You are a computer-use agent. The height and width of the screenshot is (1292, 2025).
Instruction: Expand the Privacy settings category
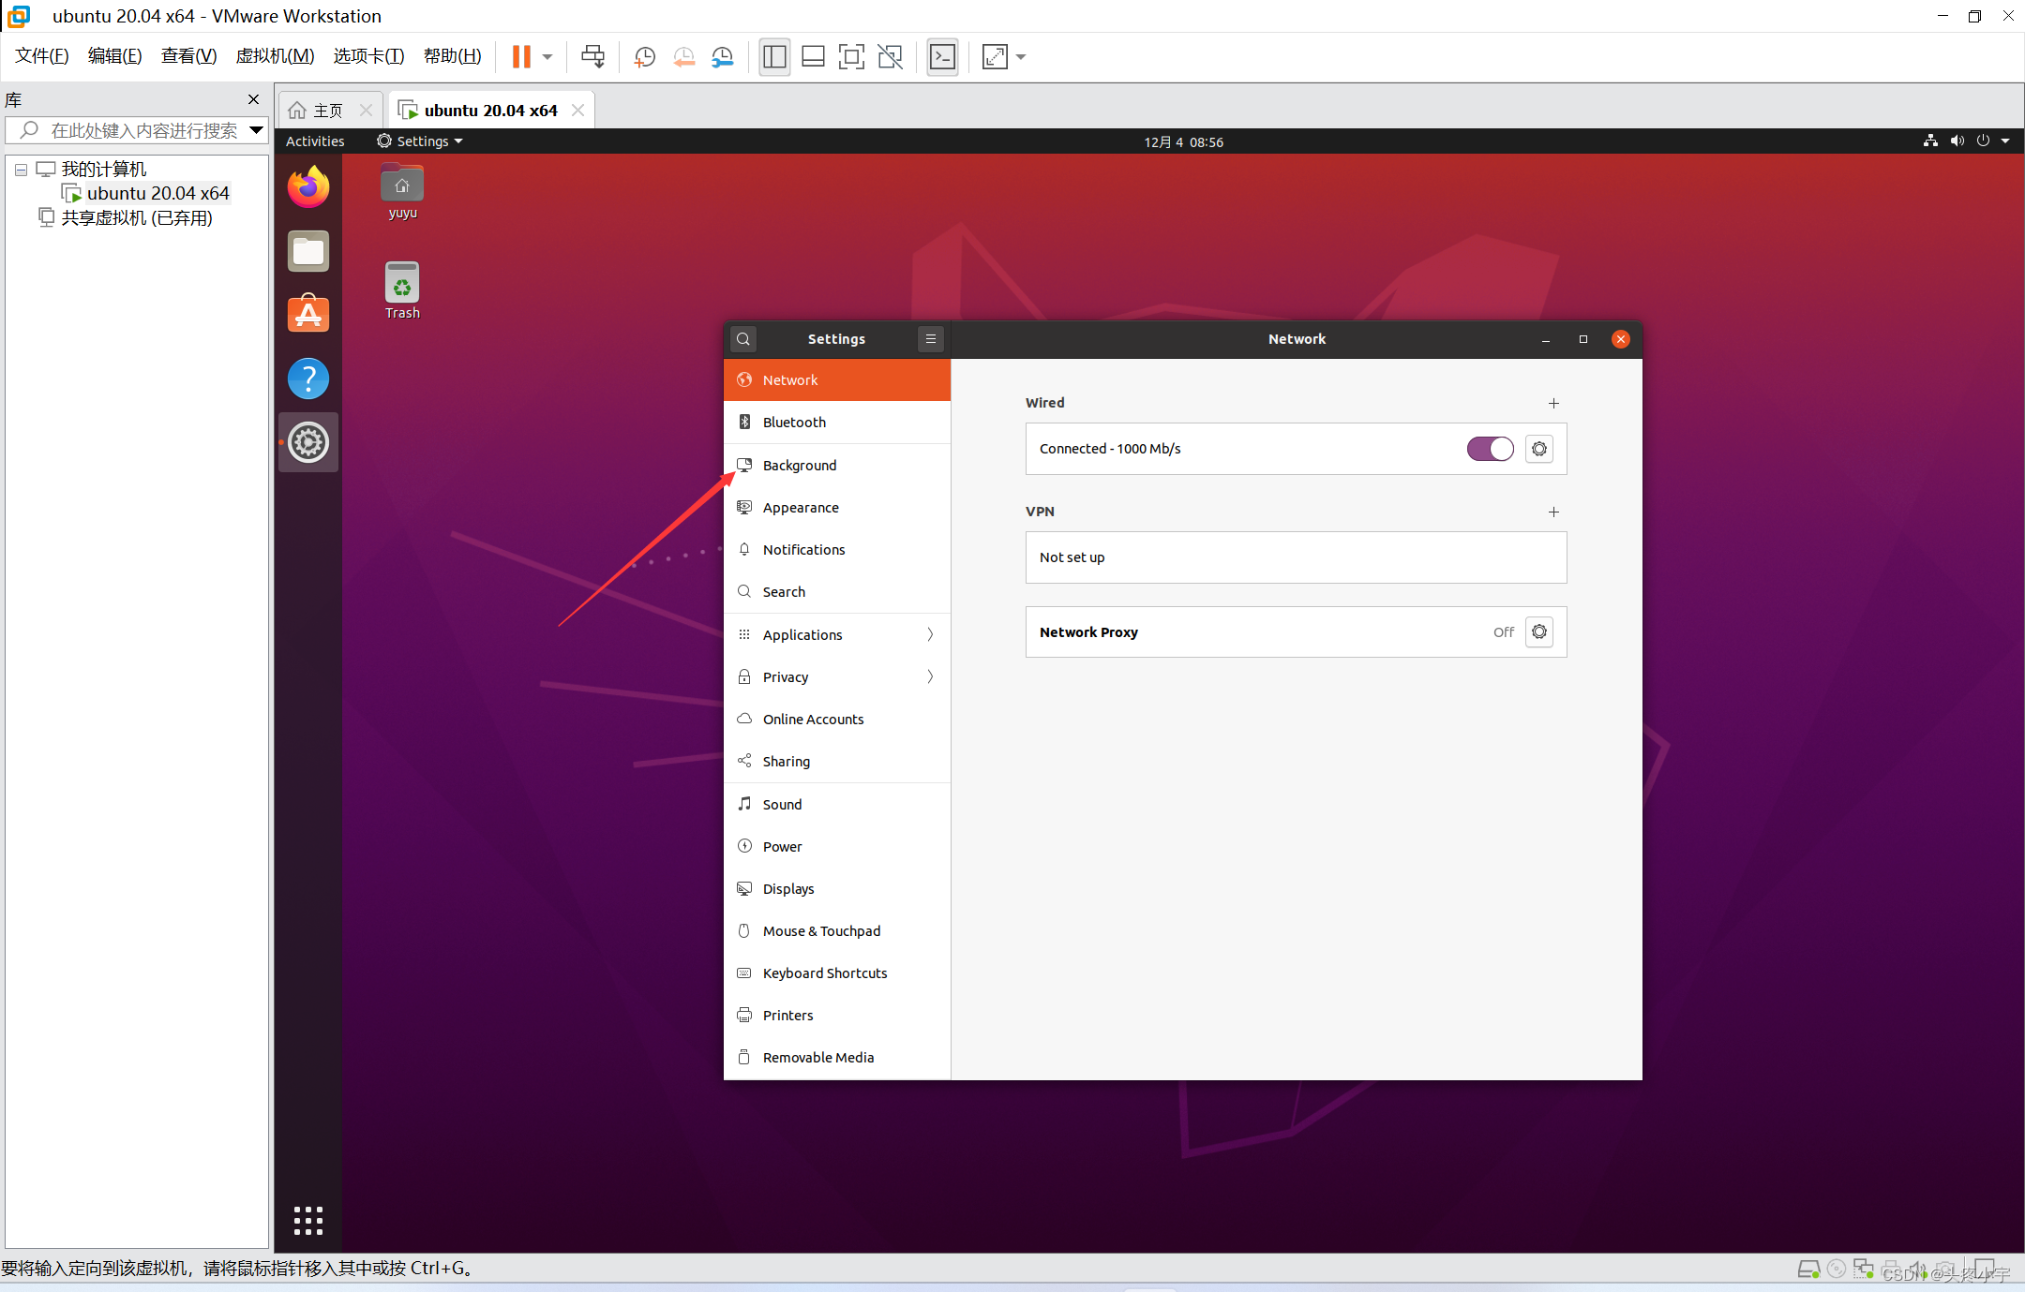coord(837,676)
